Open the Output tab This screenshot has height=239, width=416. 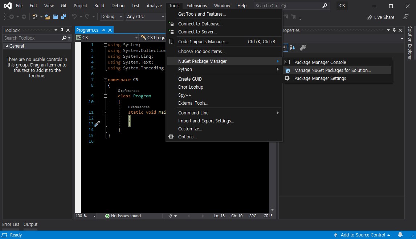[x=30, y=224]
